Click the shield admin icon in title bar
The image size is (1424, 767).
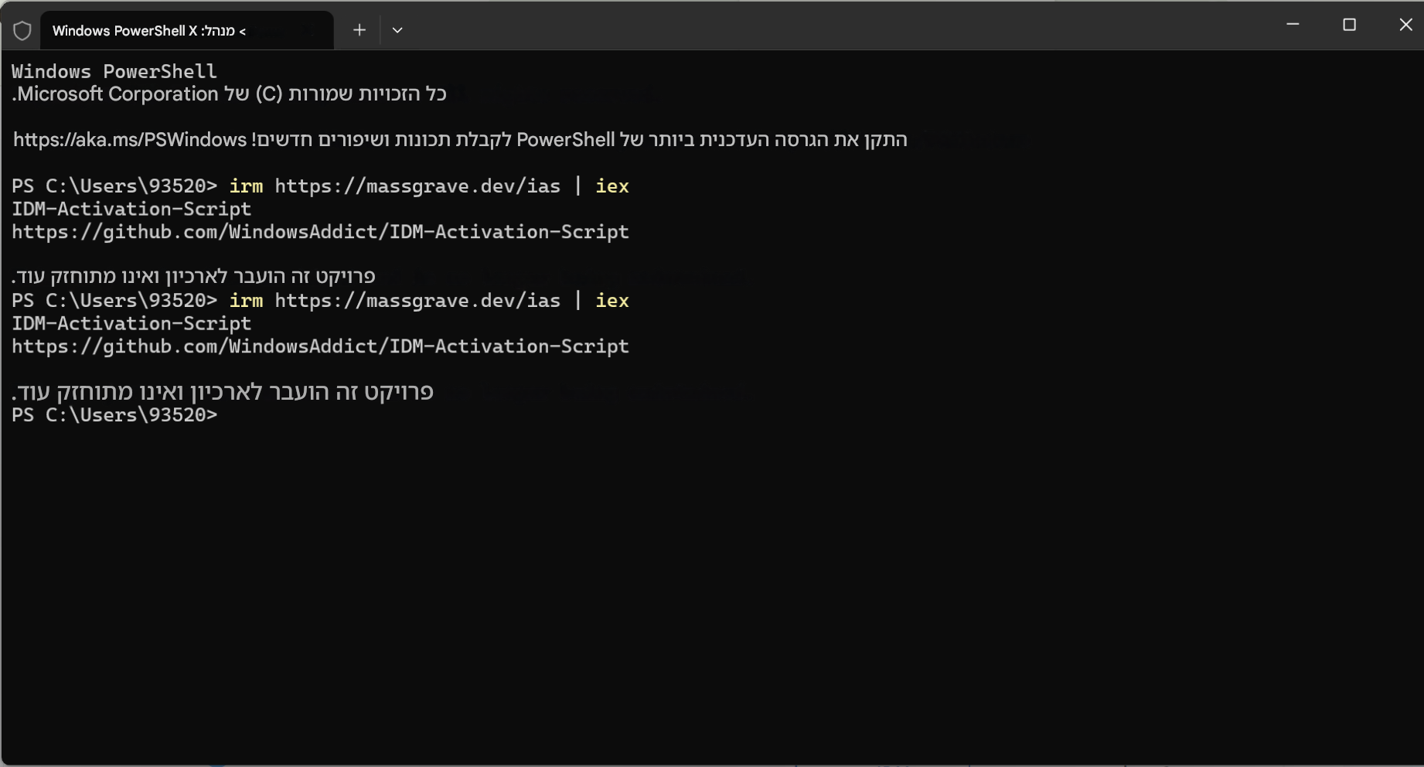click(22, 31)
